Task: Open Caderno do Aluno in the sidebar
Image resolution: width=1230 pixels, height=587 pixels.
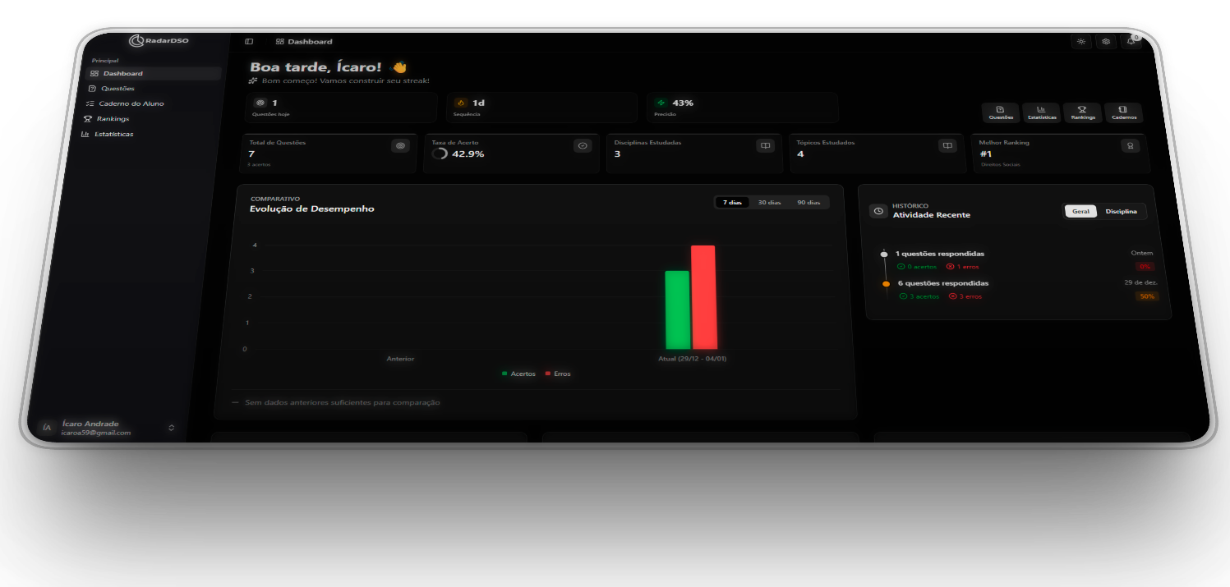Action: click(x=130, y=103)
